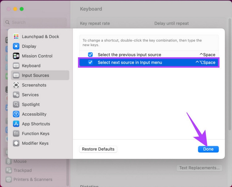
Task: Toggle Select next source in Input menu checkbox
Action: [x=90, y=62]
